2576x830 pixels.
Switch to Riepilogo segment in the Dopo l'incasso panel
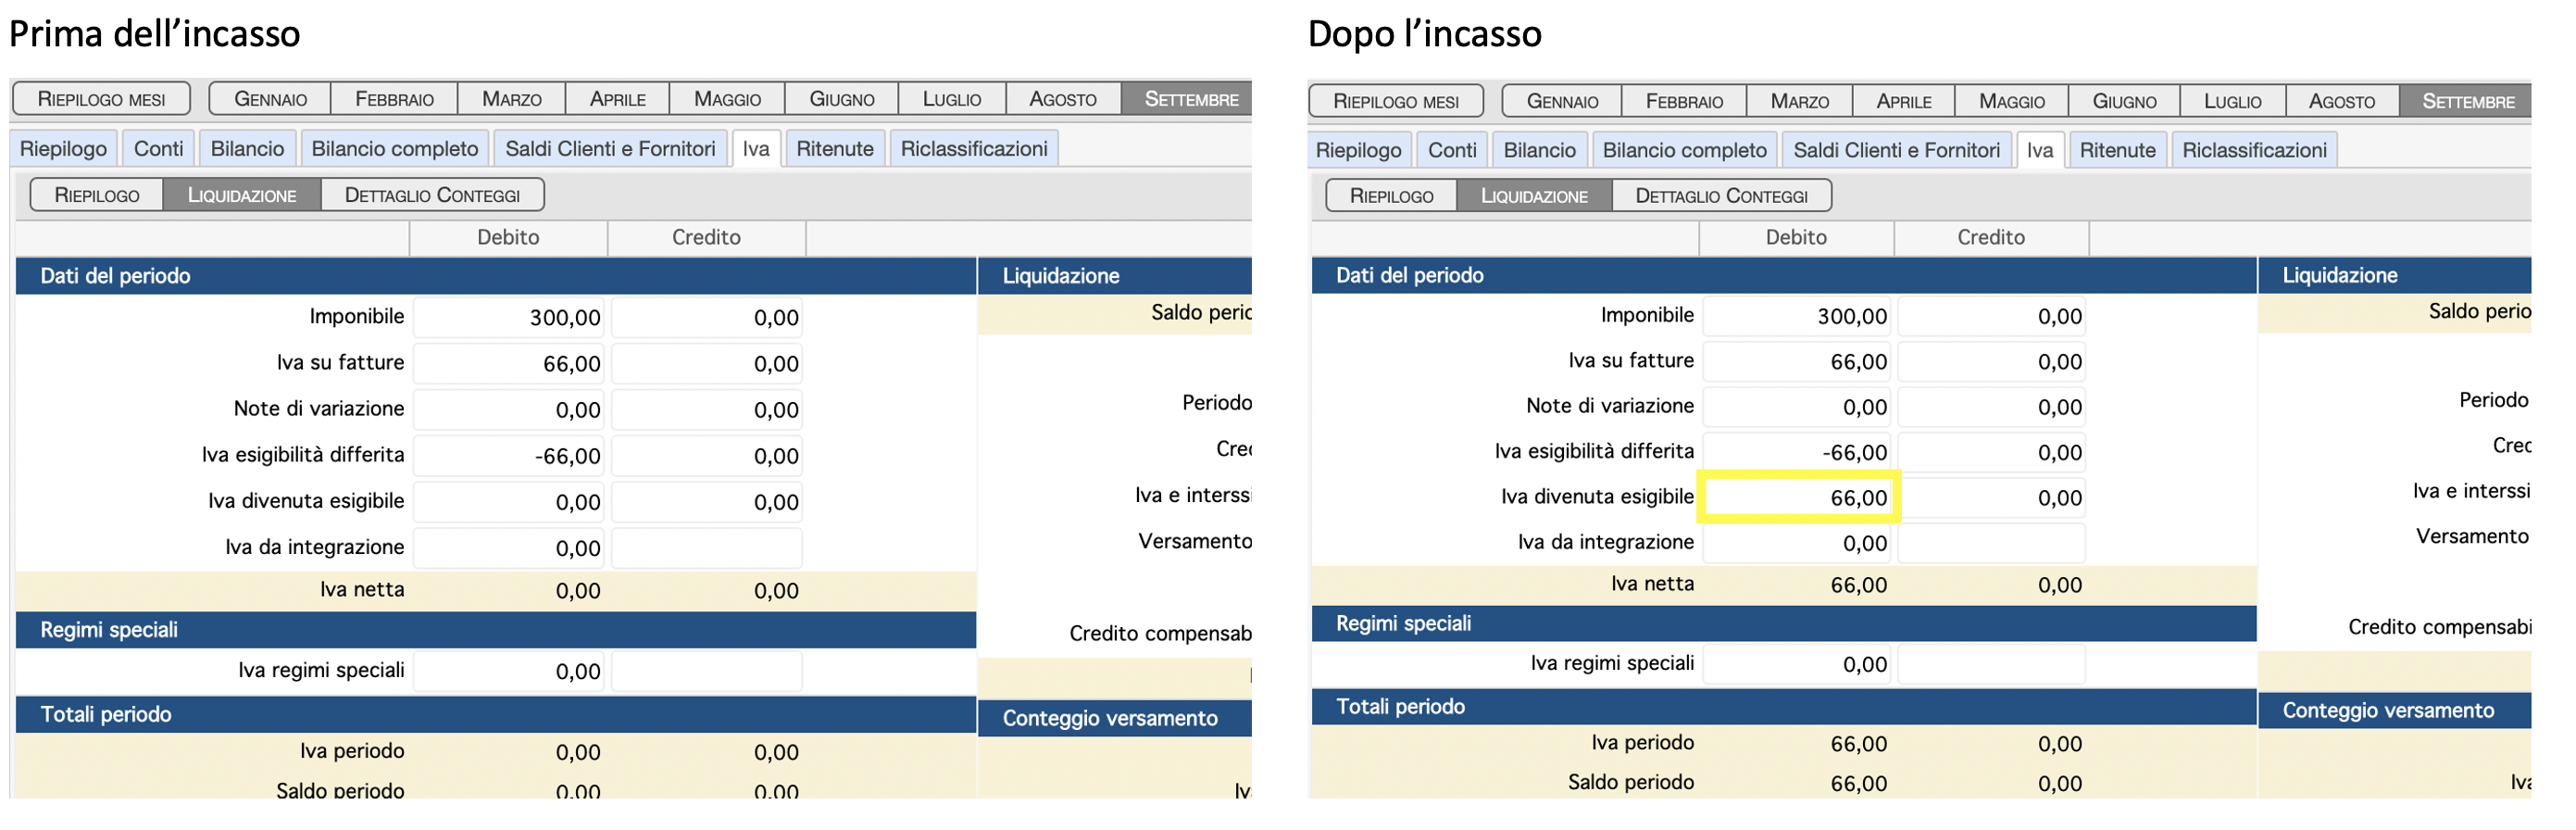pyautogui.click(x=1391, y=196)
